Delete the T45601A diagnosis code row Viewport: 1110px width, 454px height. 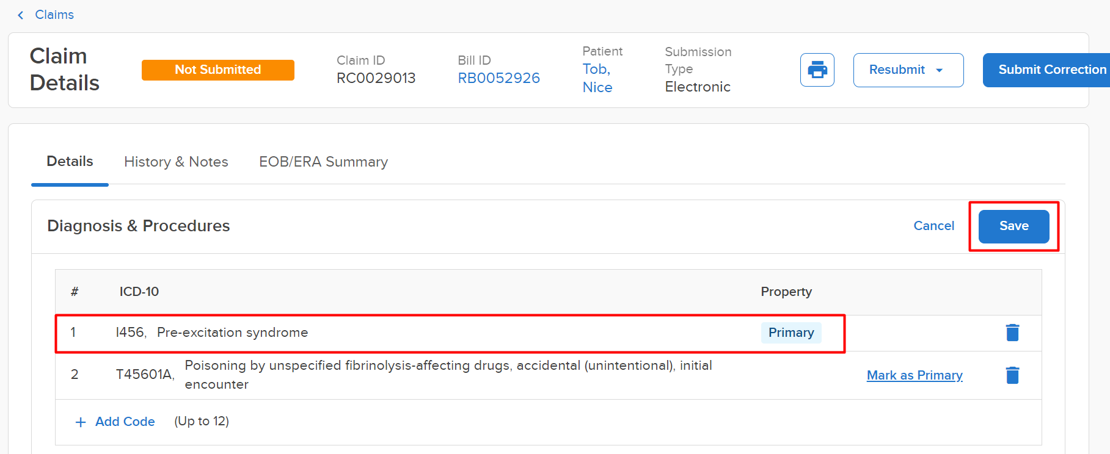point(1012,375)
